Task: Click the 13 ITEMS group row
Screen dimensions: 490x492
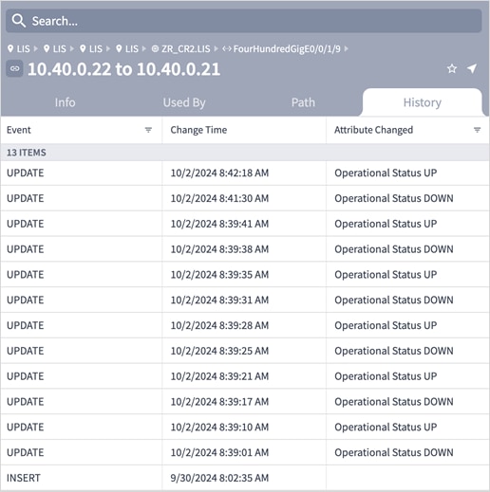Action: pos(245,153)
